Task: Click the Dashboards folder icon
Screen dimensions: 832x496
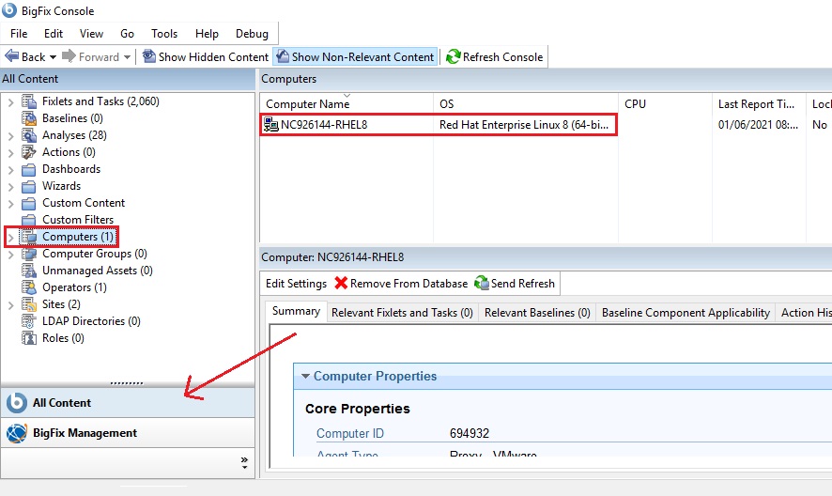Action: coord(29,169)
